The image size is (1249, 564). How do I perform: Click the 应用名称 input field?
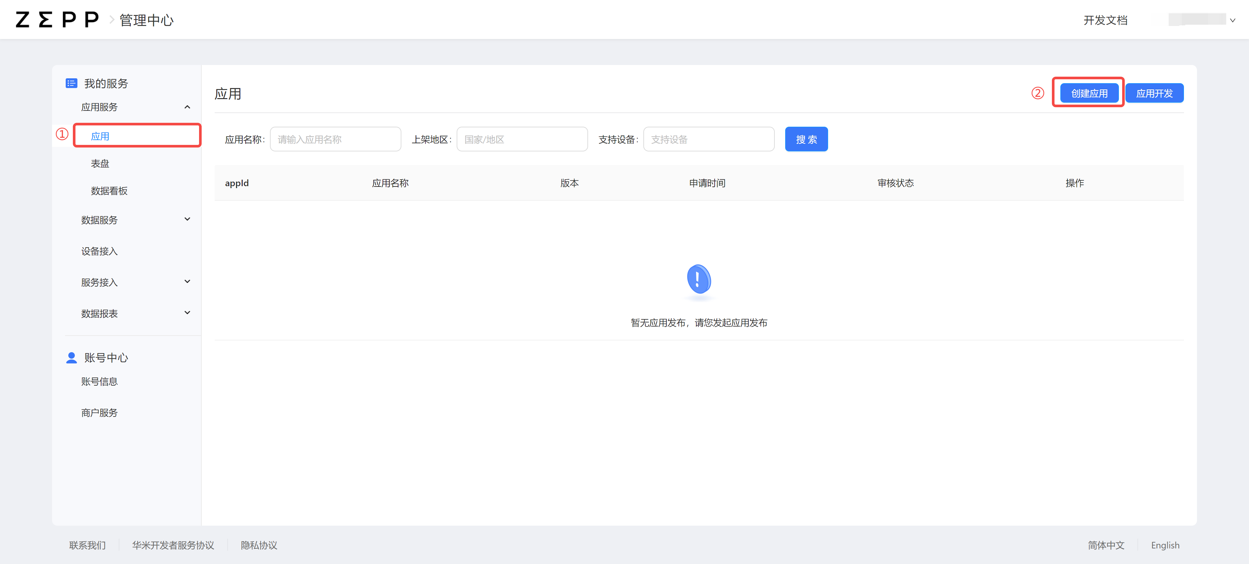[335, 139]
